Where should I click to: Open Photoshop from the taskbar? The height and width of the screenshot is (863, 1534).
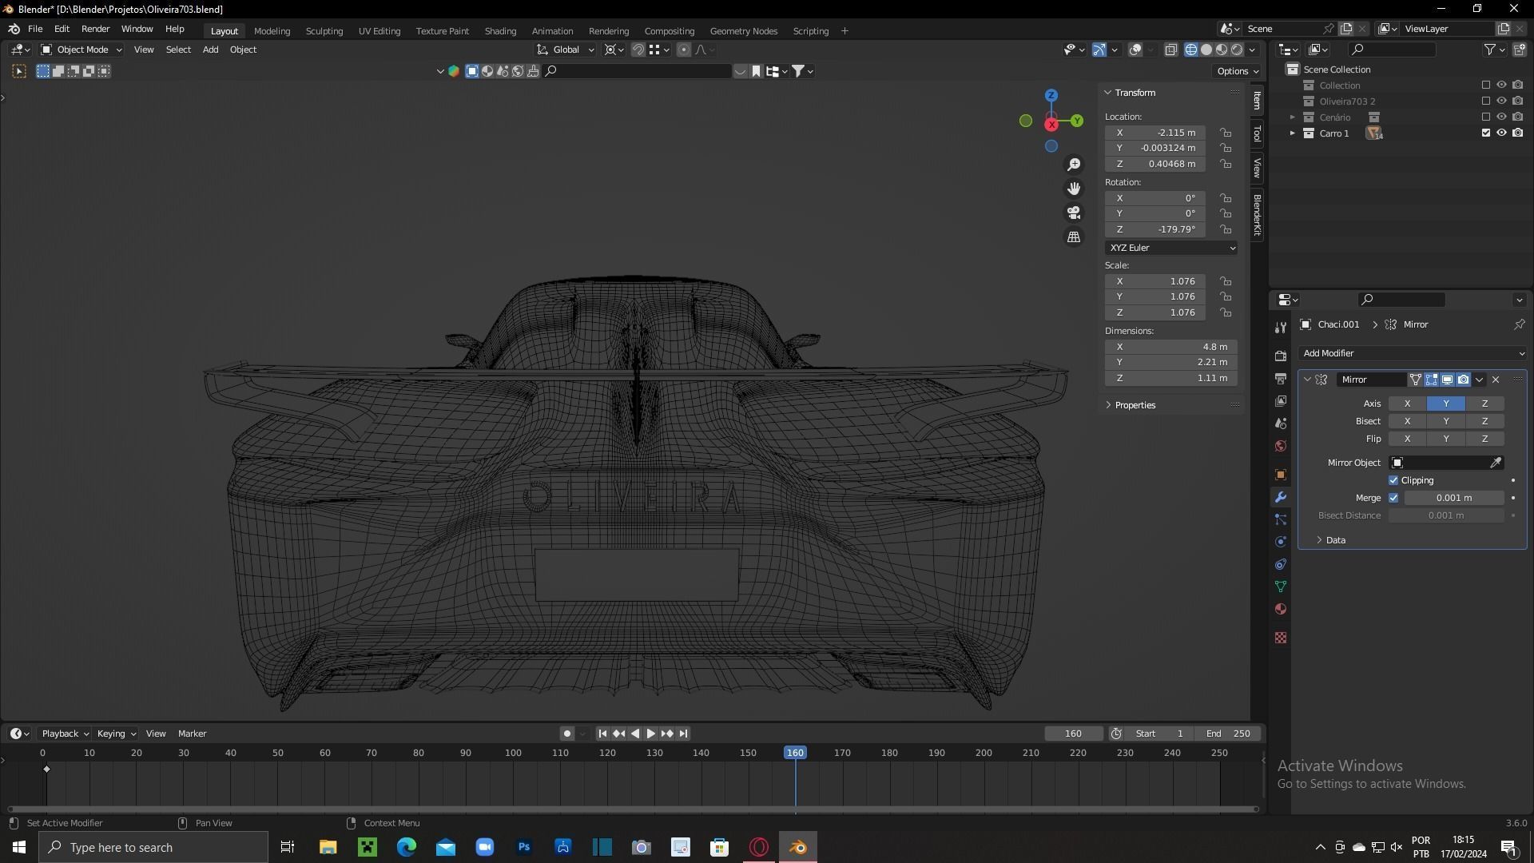click(524, 847)
